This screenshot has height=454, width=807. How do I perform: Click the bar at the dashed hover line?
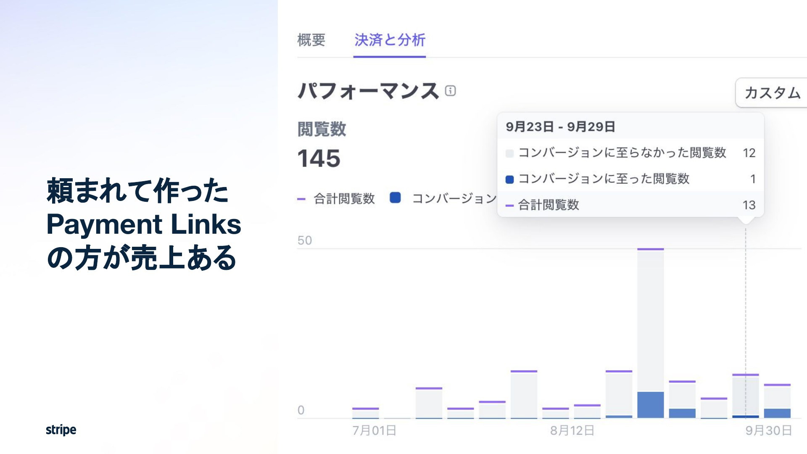(x=745, y=396)
